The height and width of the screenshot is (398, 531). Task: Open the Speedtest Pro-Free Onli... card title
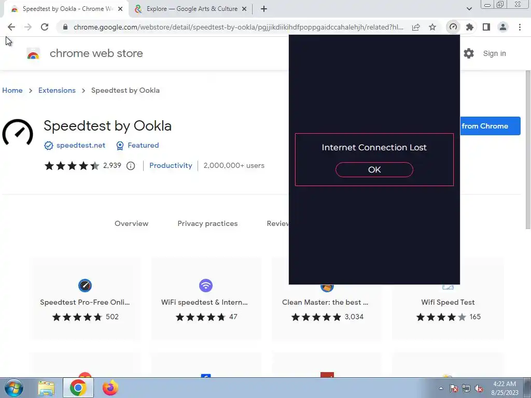[85, 303]
